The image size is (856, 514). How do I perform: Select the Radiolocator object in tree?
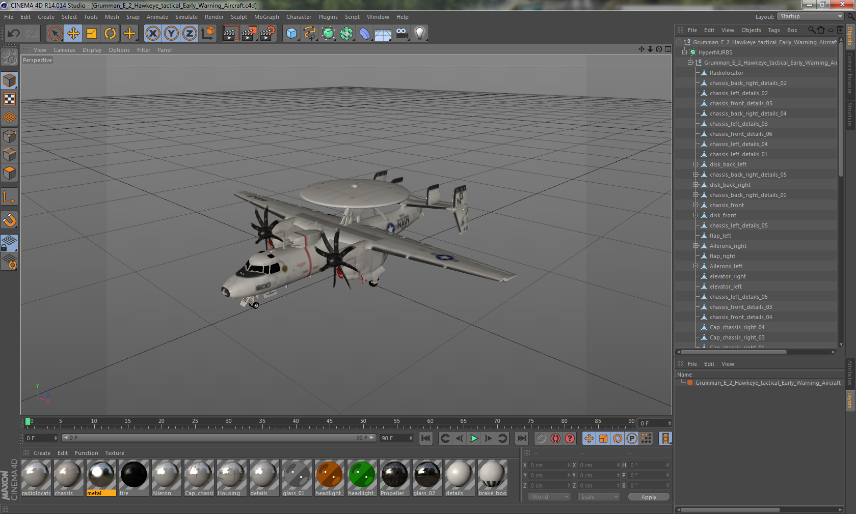click(727, 73)
